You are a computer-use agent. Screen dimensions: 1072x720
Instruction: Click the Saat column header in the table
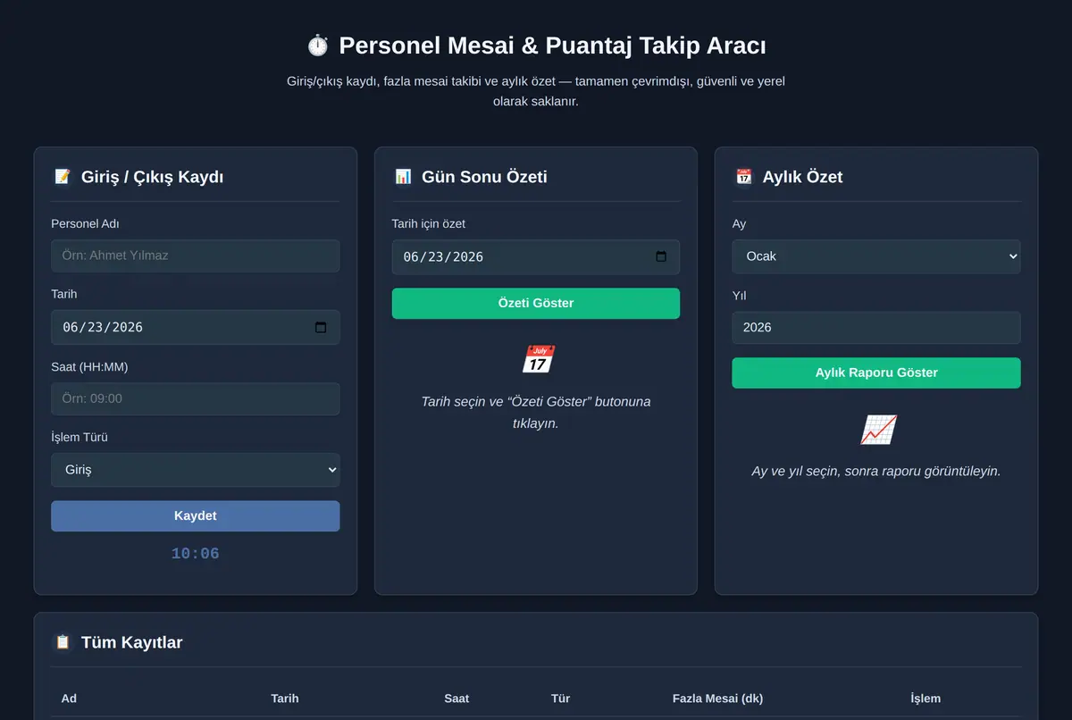(456, 699)
